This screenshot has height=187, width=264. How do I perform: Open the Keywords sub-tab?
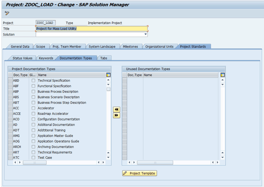[x=46, y=58]
